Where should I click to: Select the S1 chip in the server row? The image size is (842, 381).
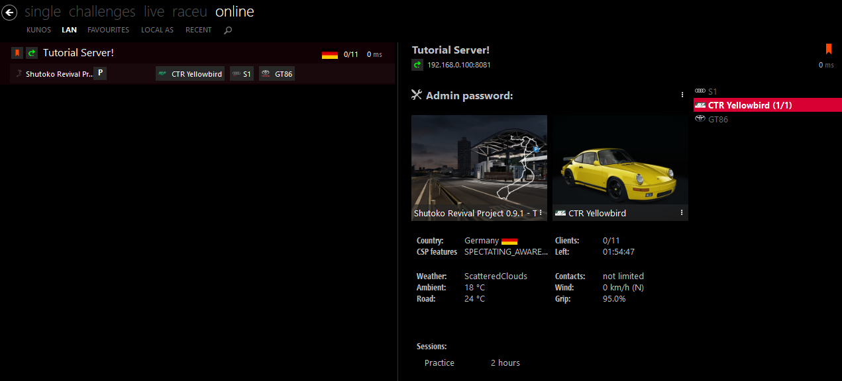tap(242, 74)
